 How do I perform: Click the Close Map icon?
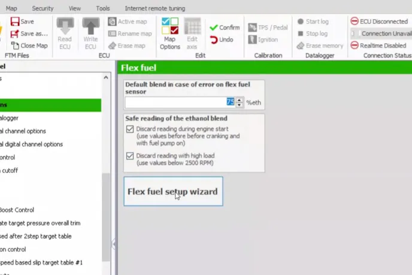click(x=15, y=46)
